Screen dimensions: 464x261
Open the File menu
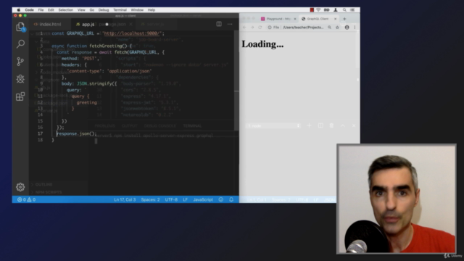click(41, 9)
